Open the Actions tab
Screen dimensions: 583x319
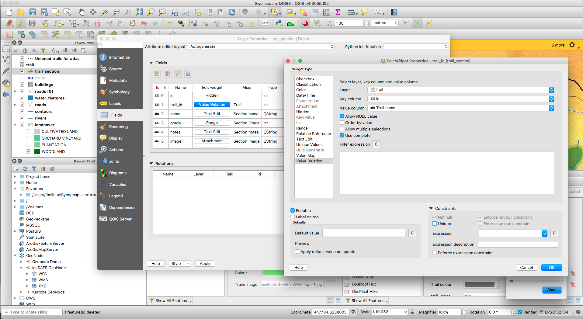pos(120,150)
